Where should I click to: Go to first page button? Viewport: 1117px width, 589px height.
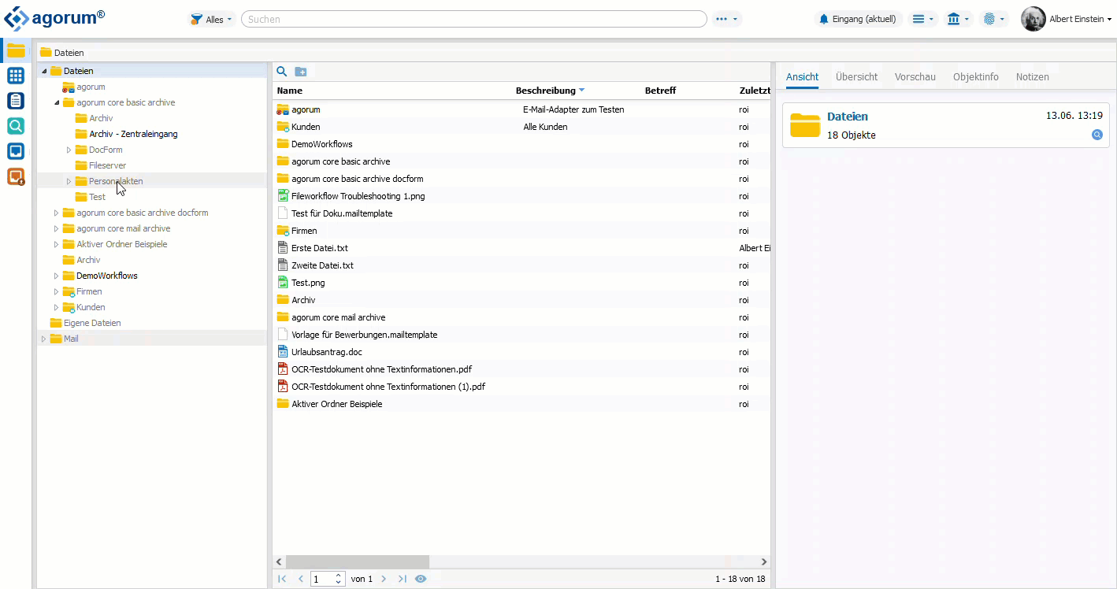282,579
